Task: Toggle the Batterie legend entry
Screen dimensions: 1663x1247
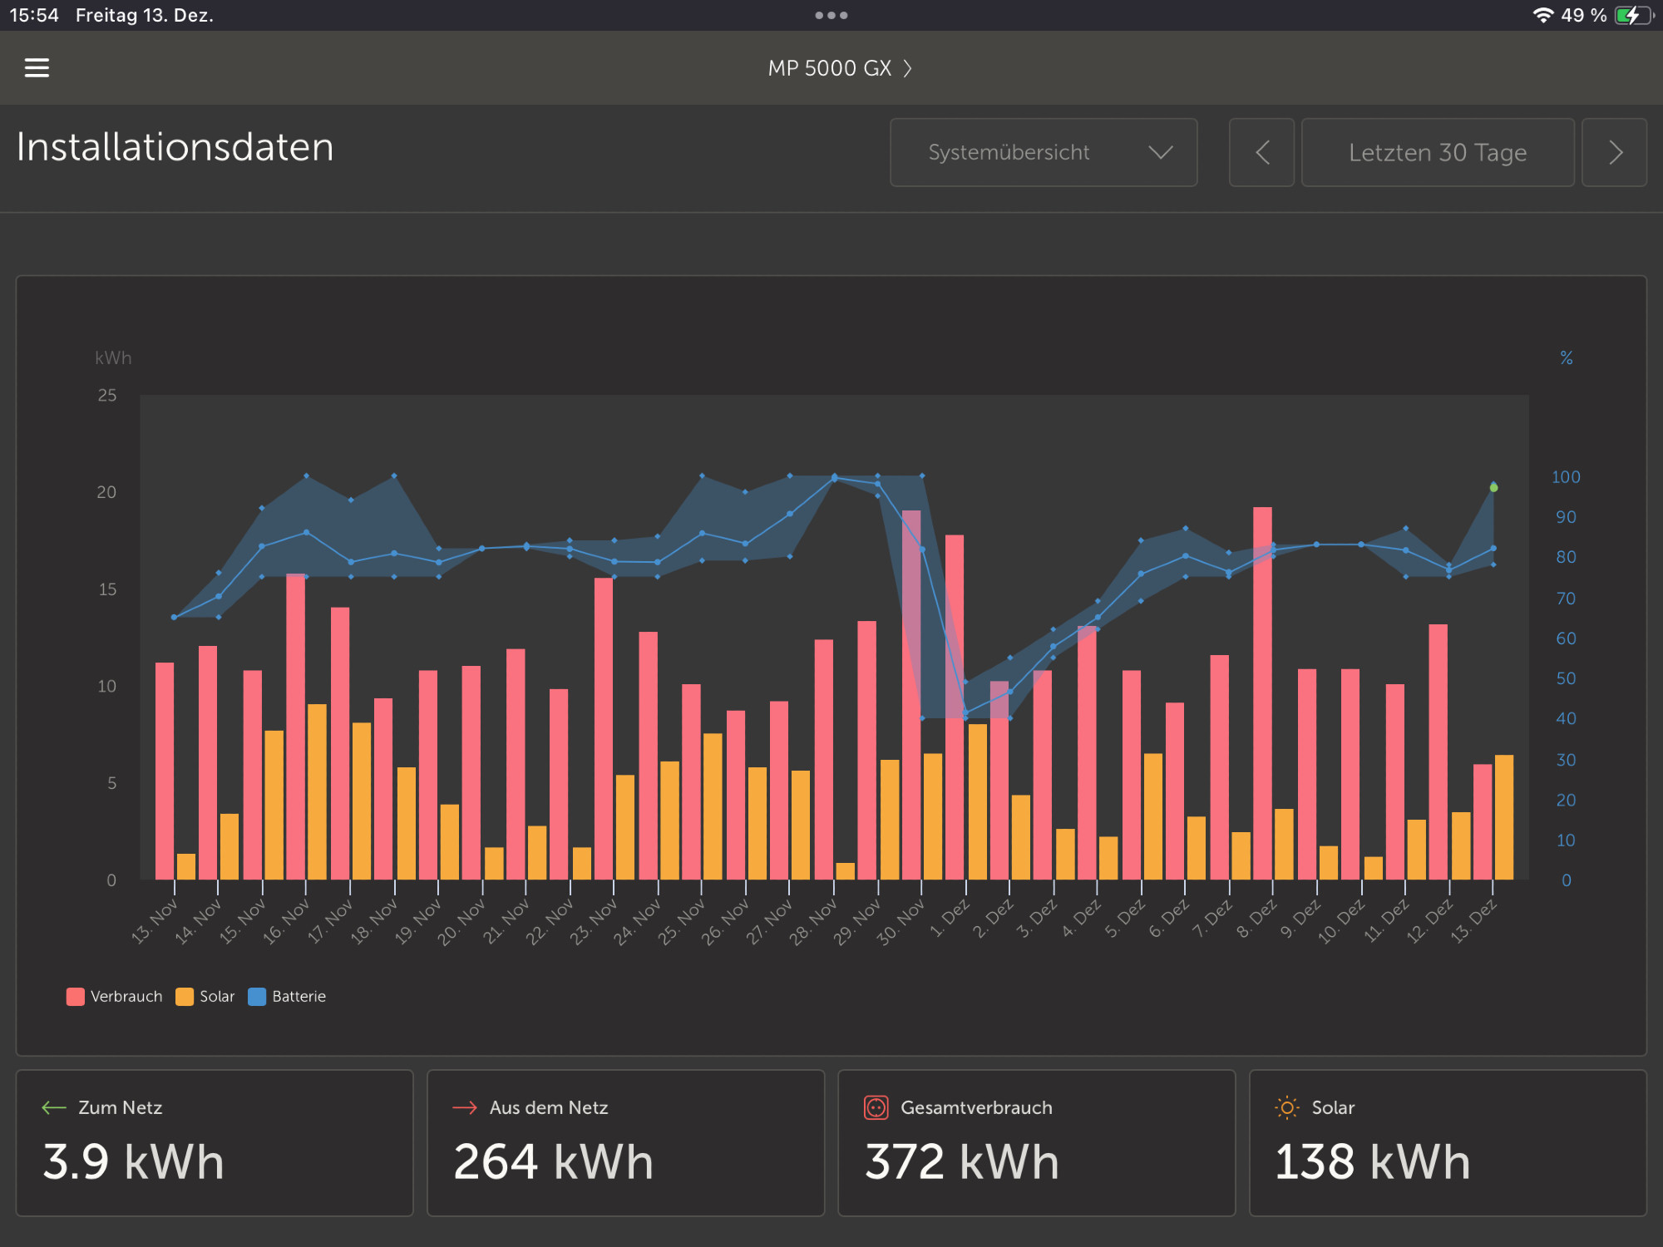Action: coord(287,996)
